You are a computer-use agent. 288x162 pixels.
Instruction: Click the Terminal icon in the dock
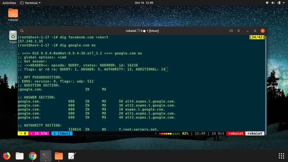point(46,156)
